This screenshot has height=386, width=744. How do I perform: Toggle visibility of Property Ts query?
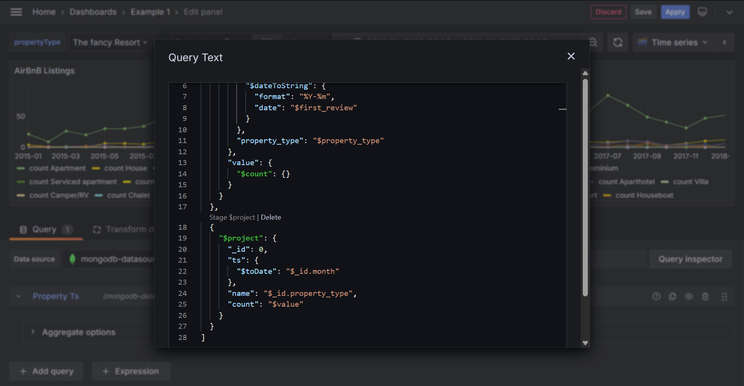click(x=689, y=297)
